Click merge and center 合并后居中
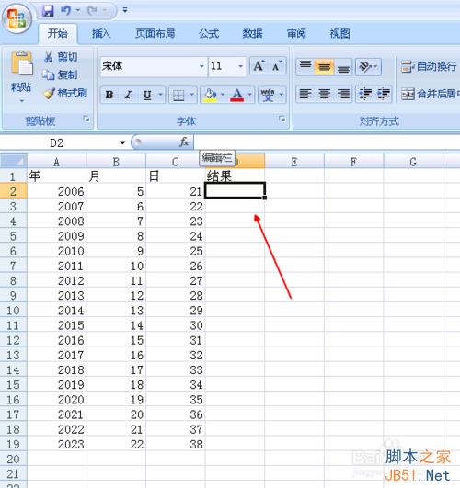Screen dimensions: 460x488 430,94
